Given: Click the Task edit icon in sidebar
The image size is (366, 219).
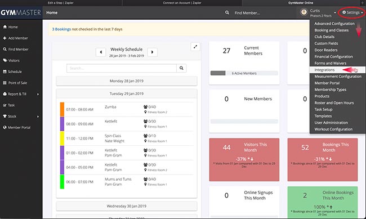Looking at the screenshot, I should coord(5,105).
